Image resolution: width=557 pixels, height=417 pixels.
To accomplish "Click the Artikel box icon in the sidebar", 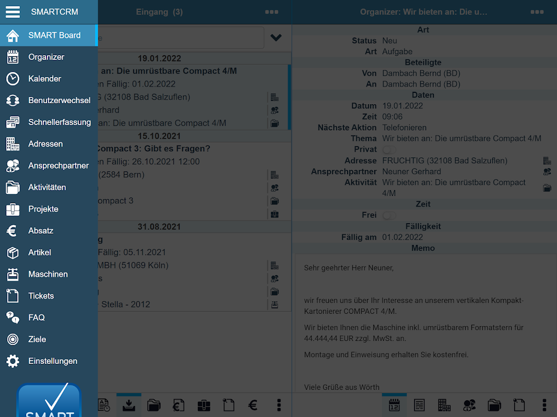I will tap(13, 252).
